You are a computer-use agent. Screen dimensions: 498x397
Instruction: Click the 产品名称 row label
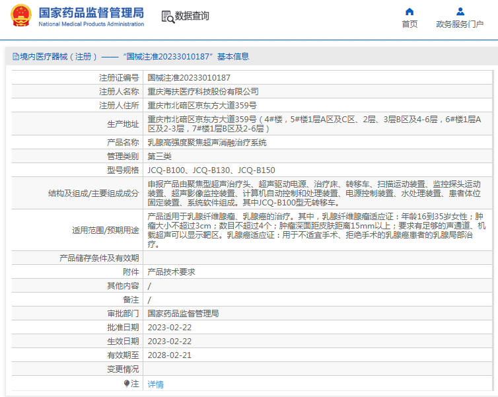(123, 143)
